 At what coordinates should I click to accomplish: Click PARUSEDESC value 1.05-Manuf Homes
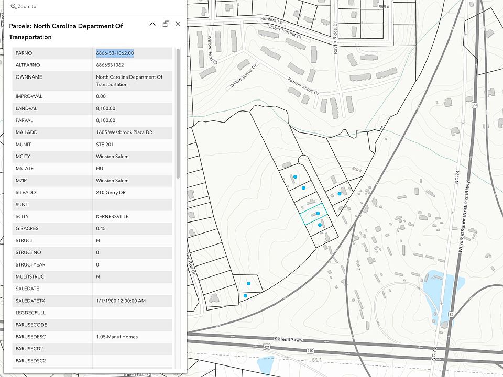point(117,337)
